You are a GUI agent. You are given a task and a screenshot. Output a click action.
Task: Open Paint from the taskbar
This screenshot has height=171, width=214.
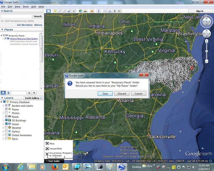[110, 167]
